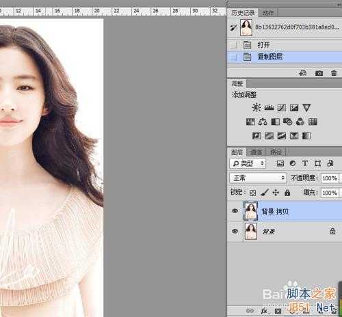
Task: Open the 正常 blend mode dropdown
Action: tap(258, 178)
